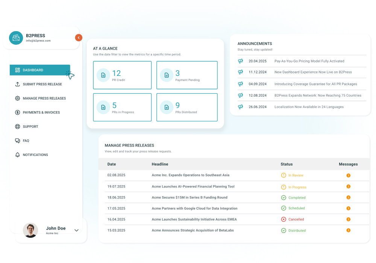The image size is (376, 263).
Task: Click the Support lifebuoy icon
Action: (x=17, y=127)
